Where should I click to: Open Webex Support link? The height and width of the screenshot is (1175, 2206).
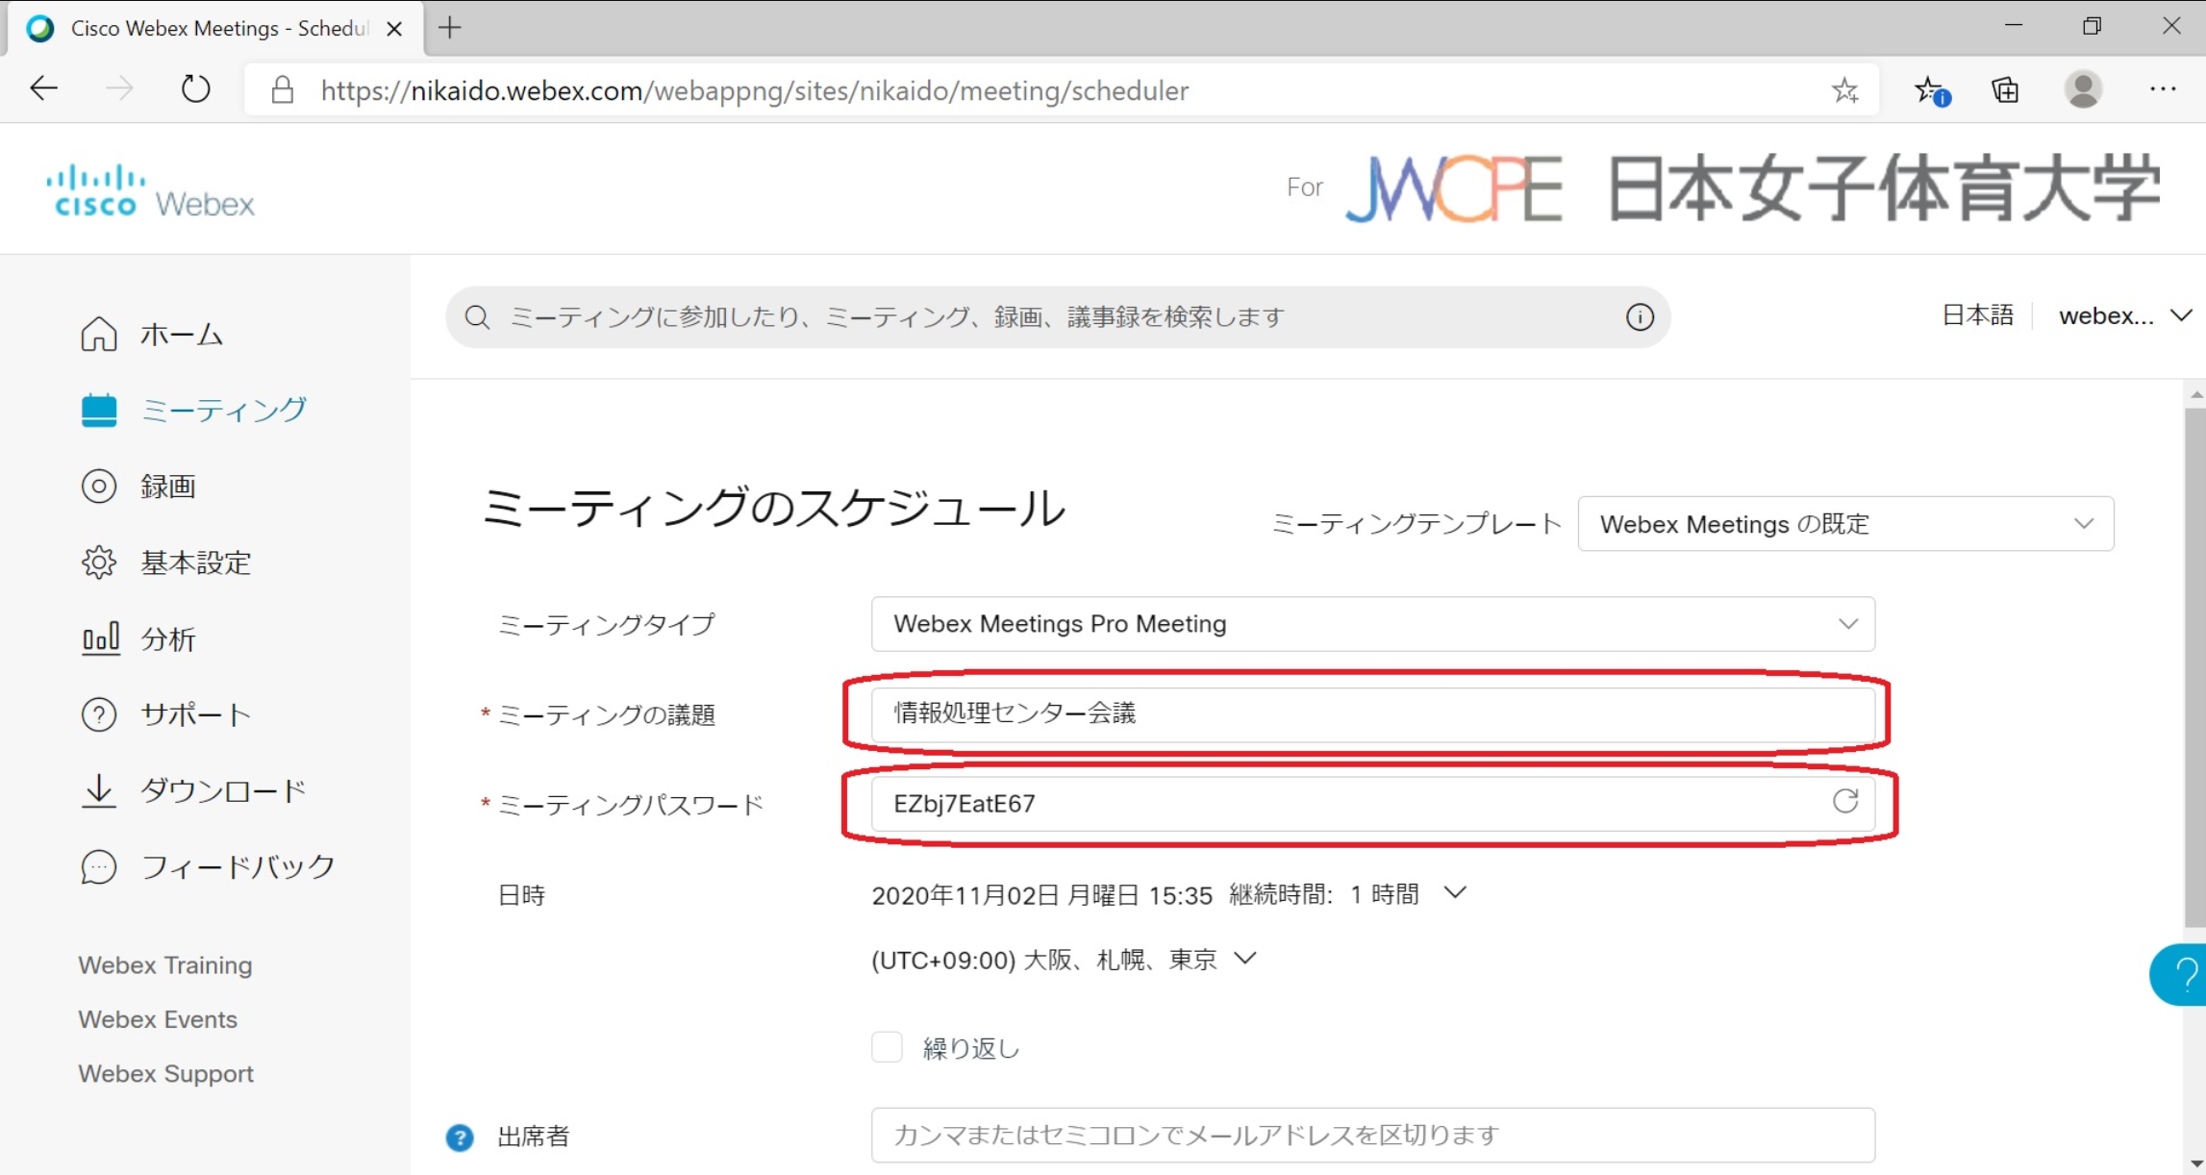[x=165, y=1073]
